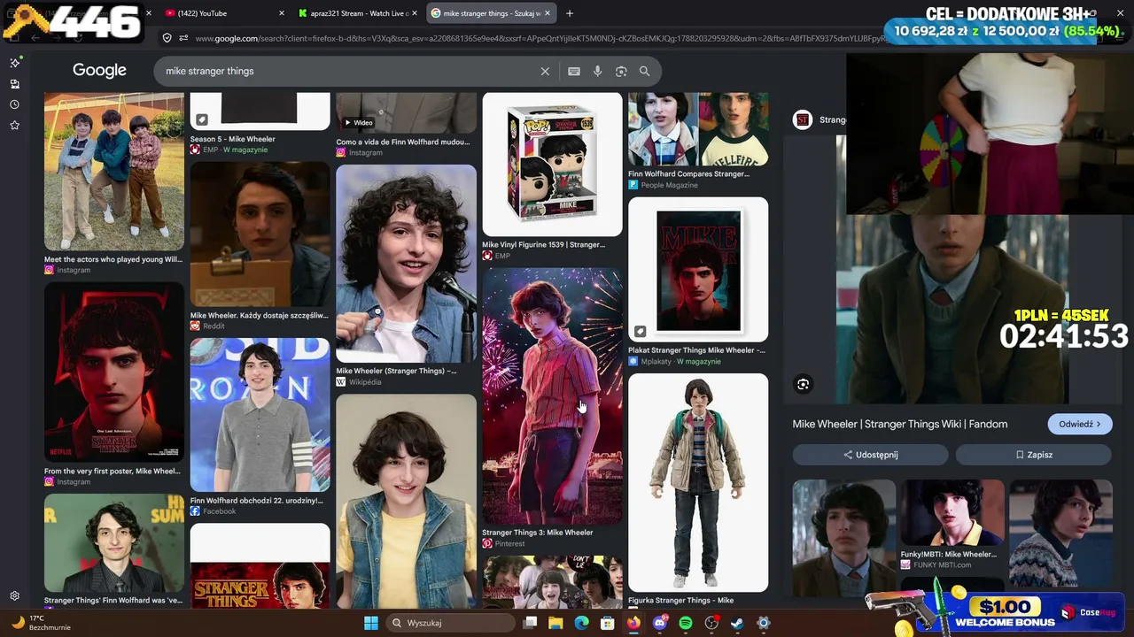Open the grey polo shirt Facebook thumbnail
The height and width of the screenshot is (637, 1134).
[x=260, y=415]
